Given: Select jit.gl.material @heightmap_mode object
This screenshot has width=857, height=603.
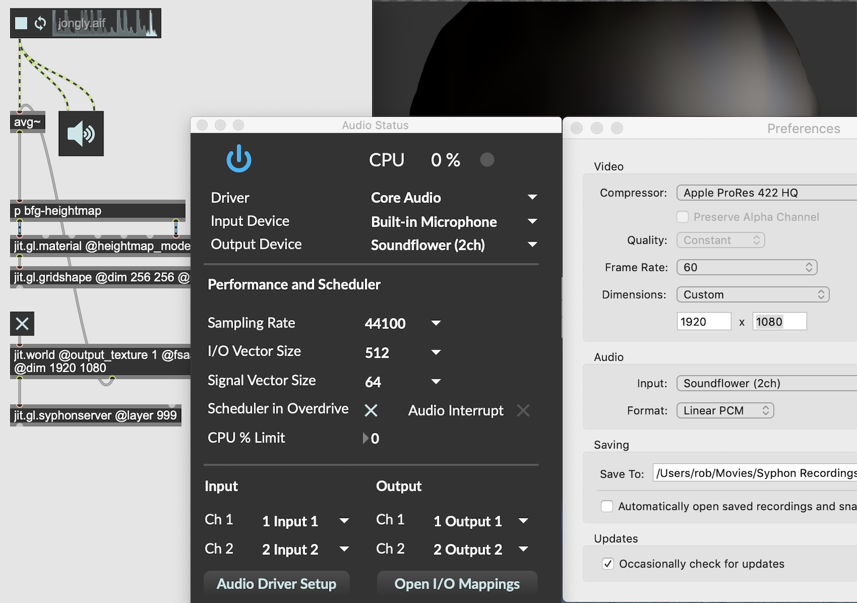Looking at the screenshot, I should click(101, 246).
